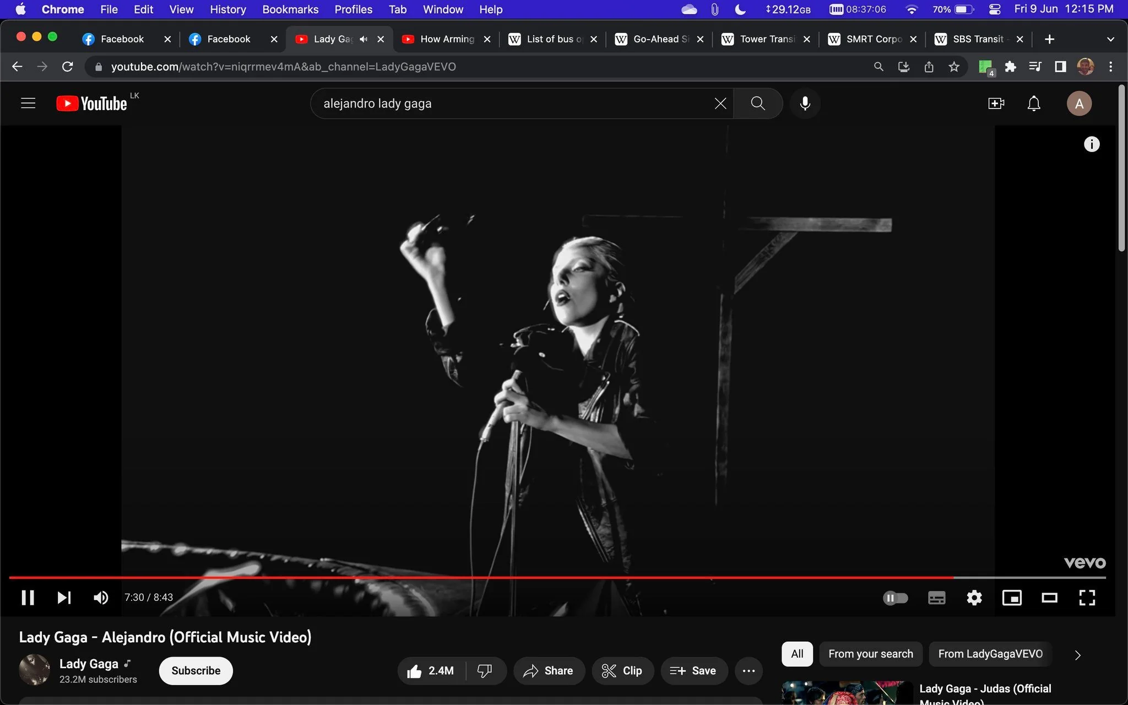Open the account avatar menu
This screenshot has width=1128, height=705.
point(1079,103)
